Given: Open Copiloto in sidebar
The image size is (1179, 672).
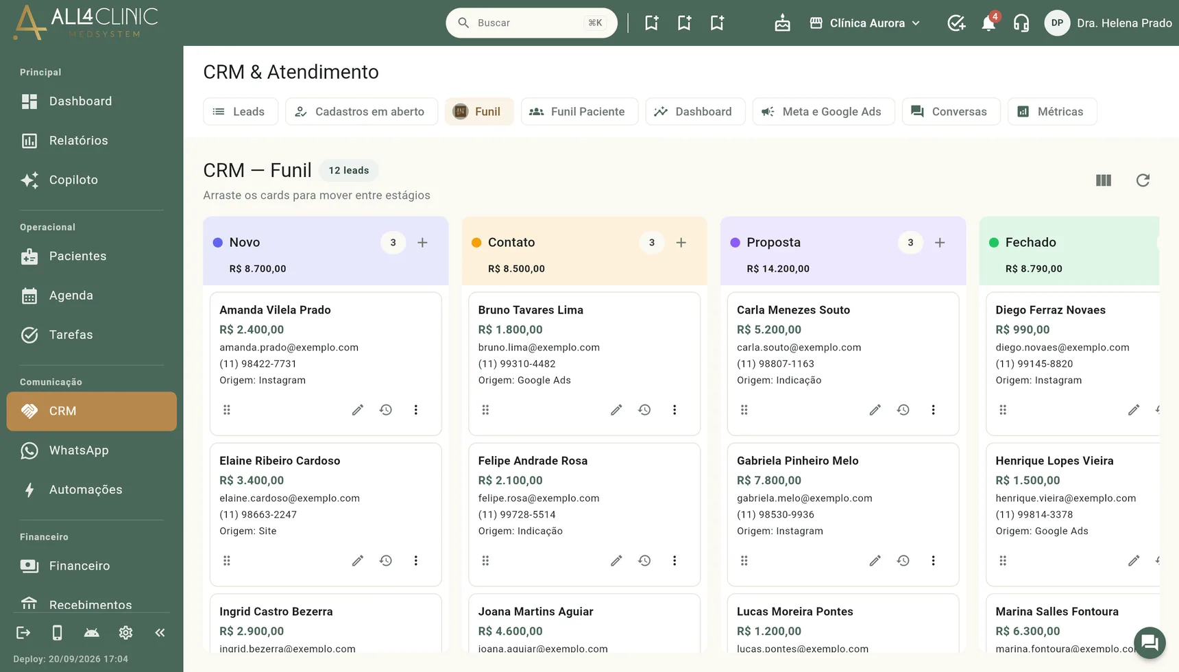Looking at the screenshot, I should click(91, 180).
